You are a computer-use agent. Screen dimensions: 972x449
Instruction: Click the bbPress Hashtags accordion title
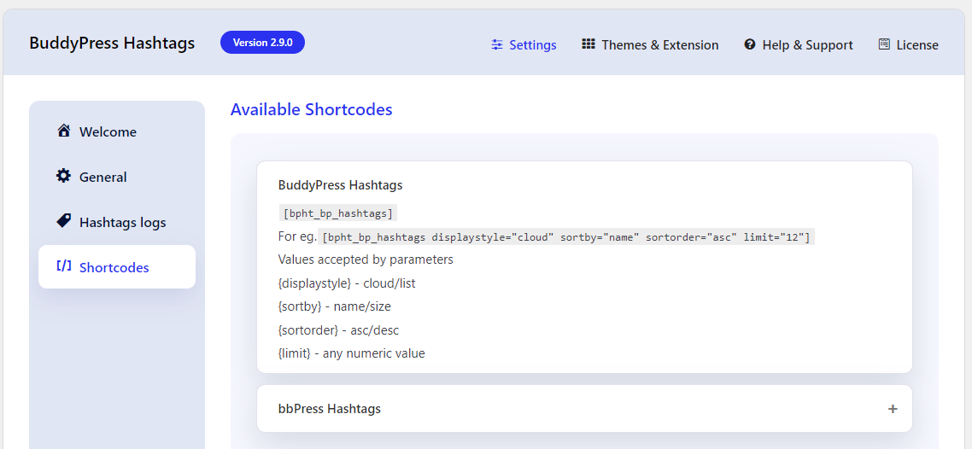329,409
